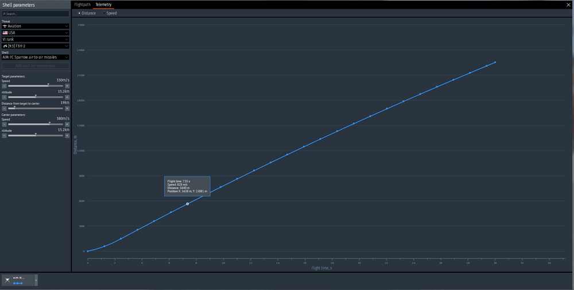Decrease target altitude with minus button

click(x=4, y=97)
